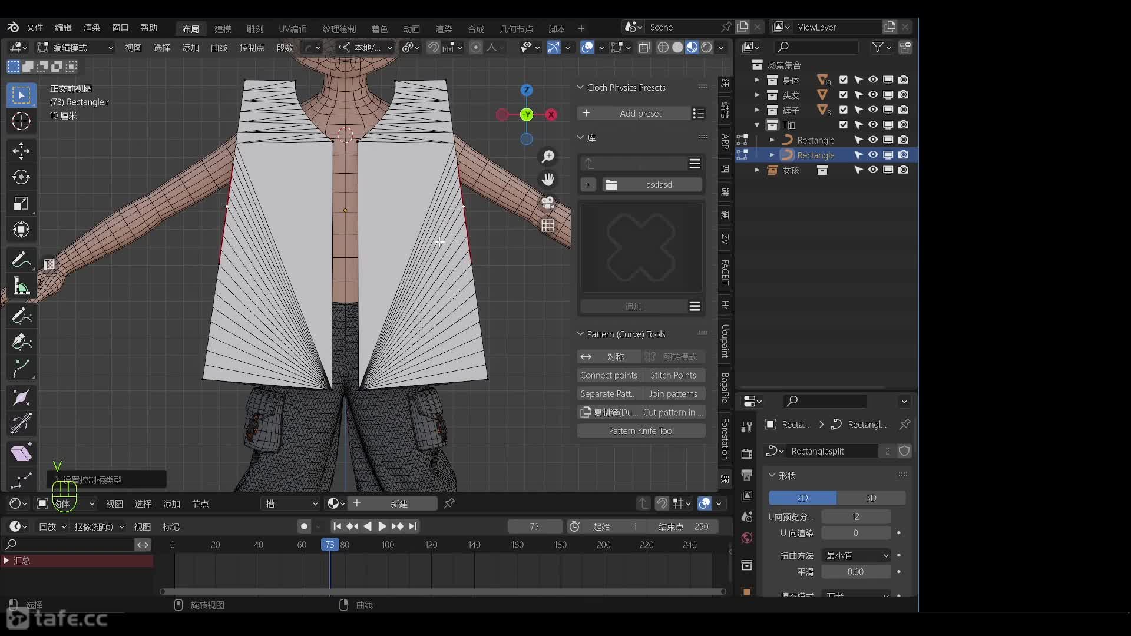
Task: Activate the Scale tool
Action: (21, 203)
